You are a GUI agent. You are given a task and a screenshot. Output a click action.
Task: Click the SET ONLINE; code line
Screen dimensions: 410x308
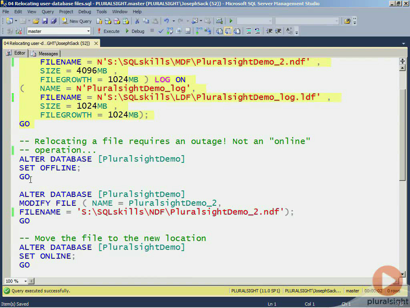tap(47, 256)
